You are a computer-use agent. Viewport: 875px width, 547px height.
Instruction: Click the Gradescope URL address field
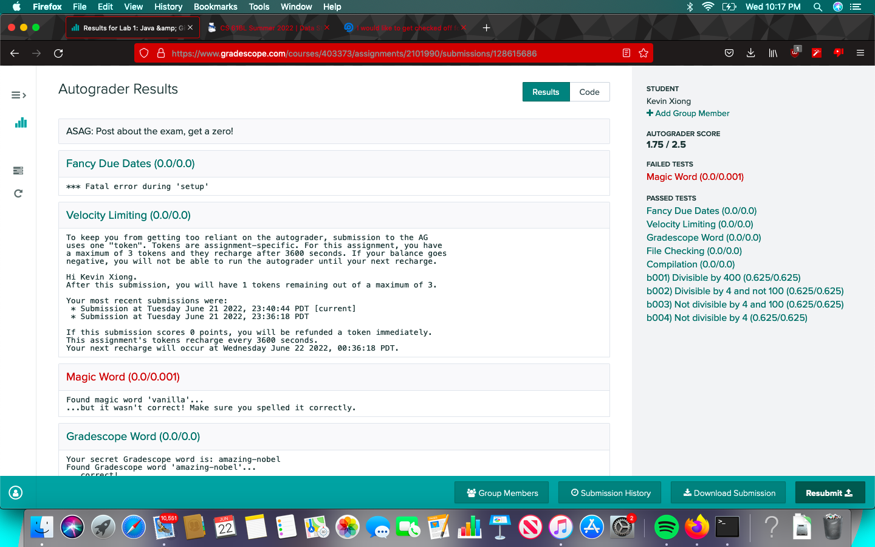point(389,53)
